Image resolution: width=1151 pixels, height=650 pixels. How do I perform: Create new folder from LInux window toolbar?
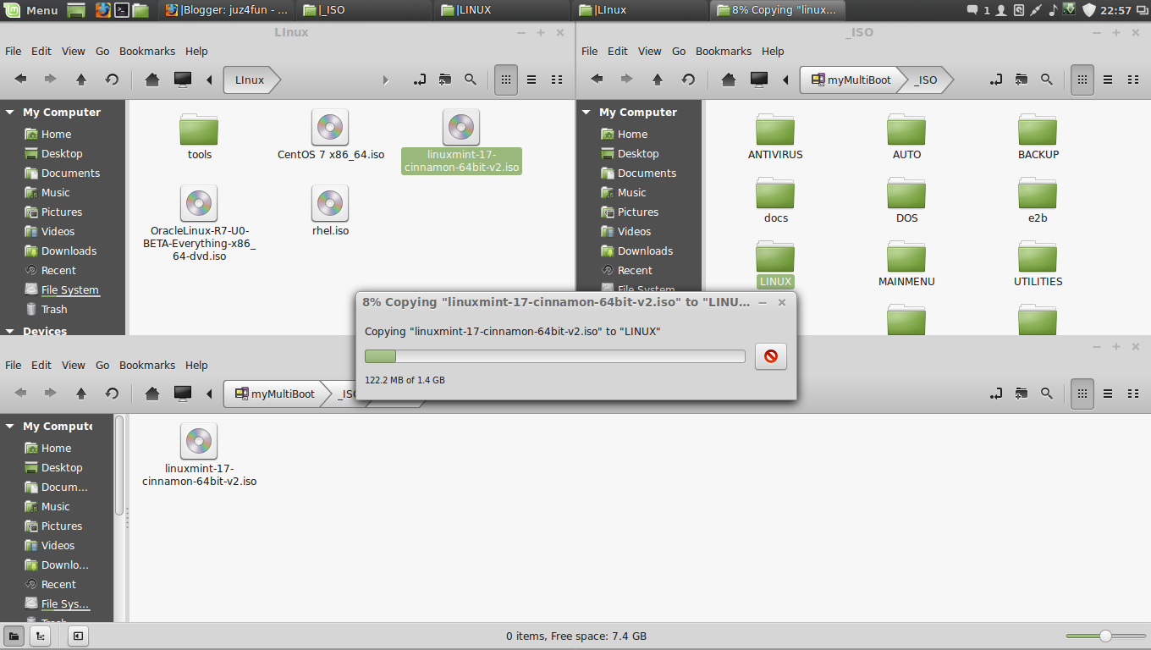coord(445,80)
